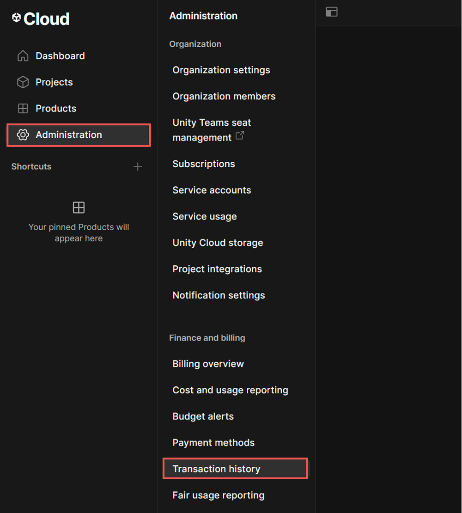Screen dimensions: 462x513
Task: Click the Administration gear icon
Action: tap(23, 134)
